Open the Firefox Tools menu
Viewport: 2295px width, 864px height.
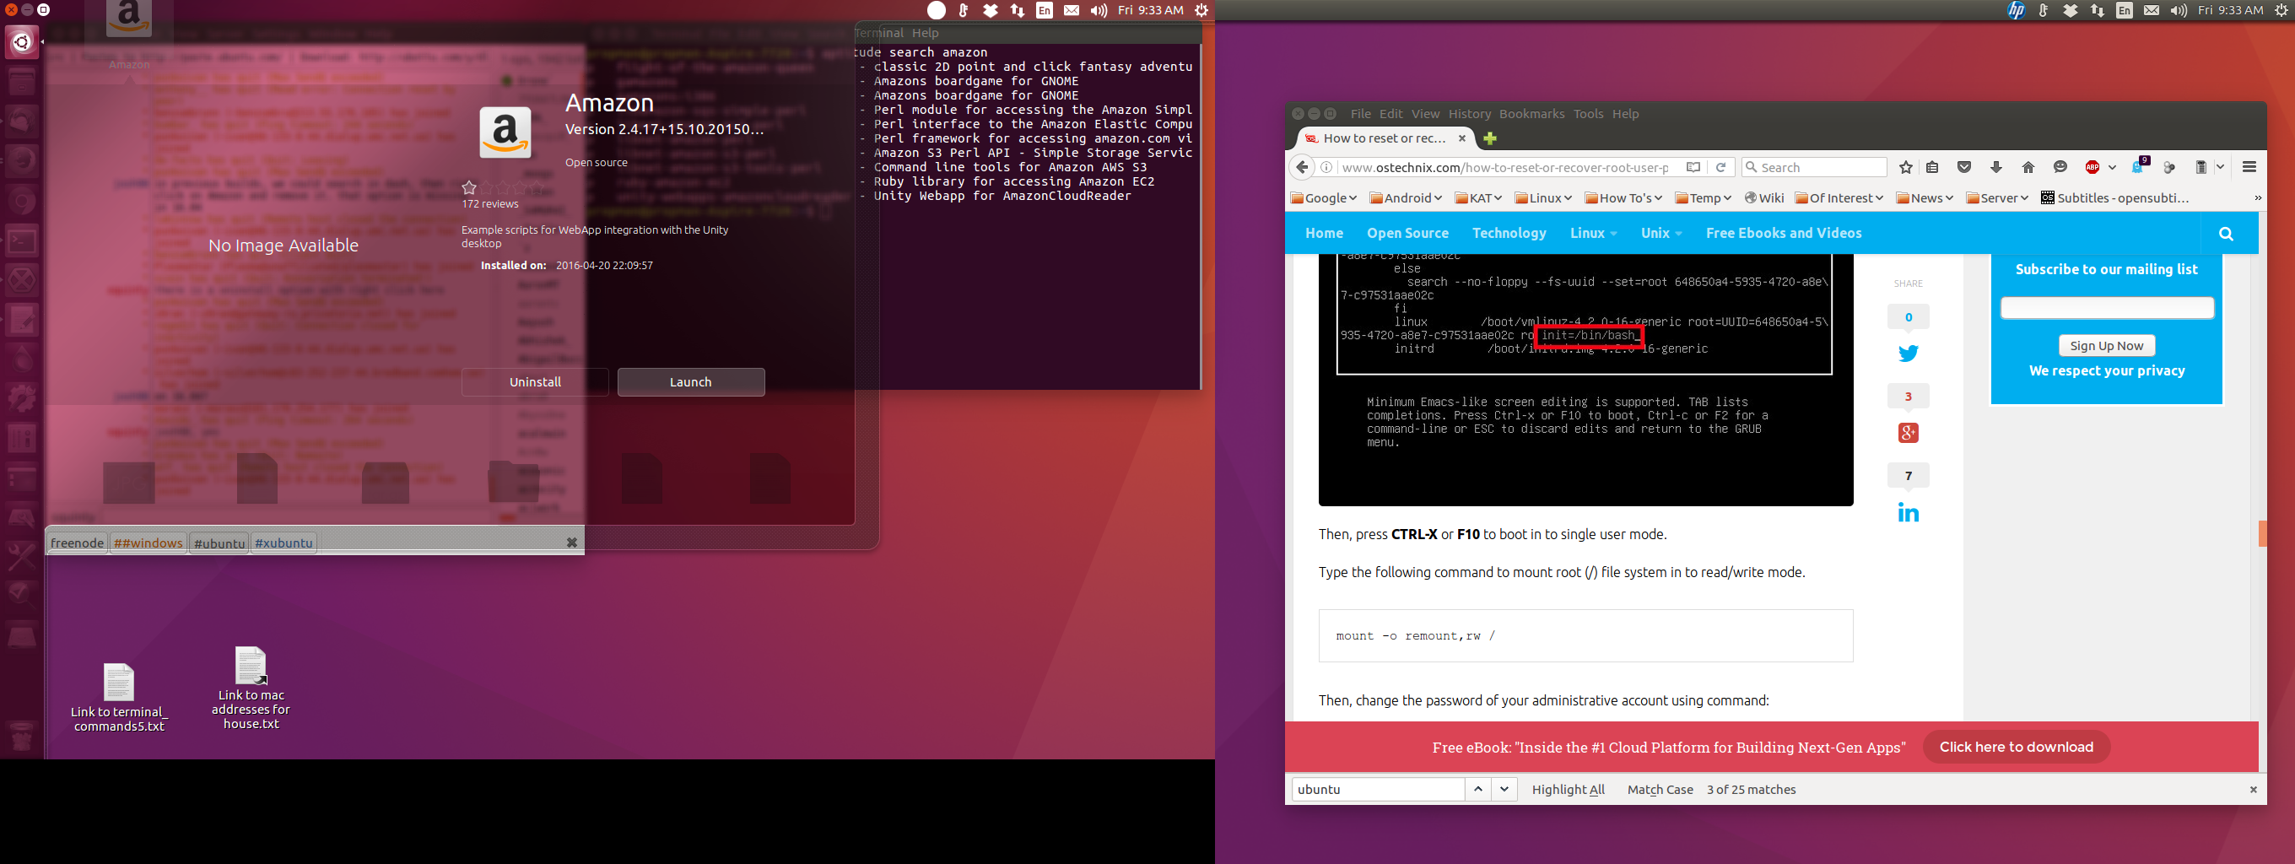point(1588,114)
